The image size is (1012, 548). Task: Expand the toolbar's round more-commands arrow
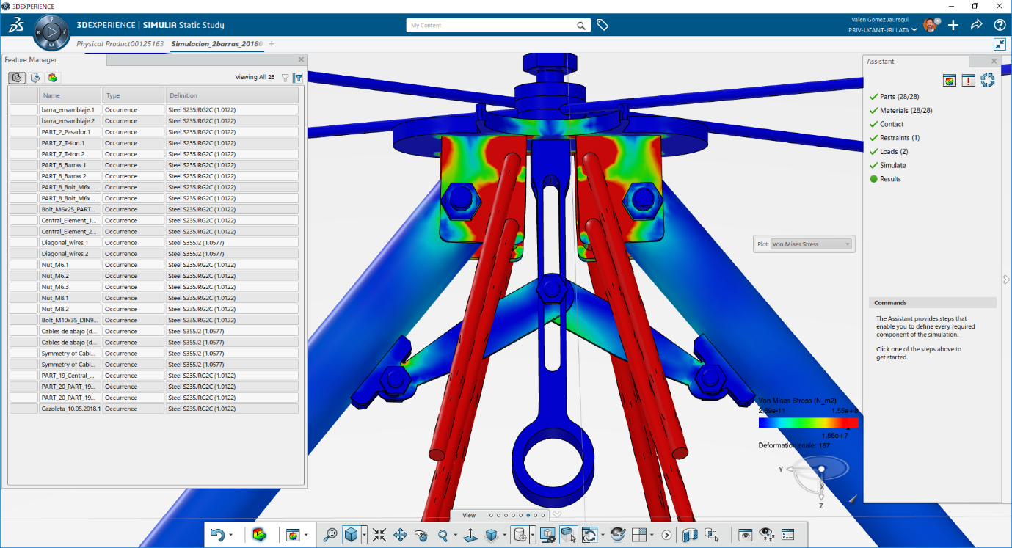[x=666, y=535]
